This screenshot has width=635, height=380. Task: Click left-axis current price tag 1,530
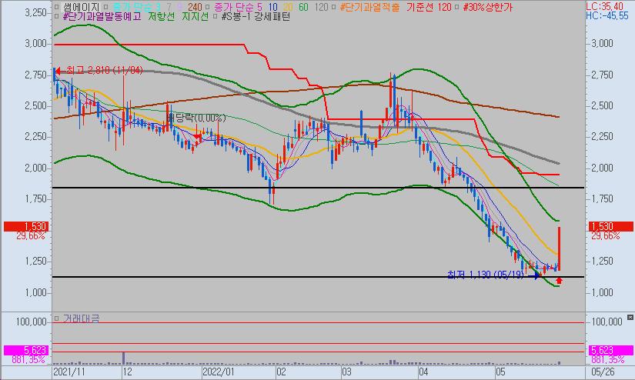point(26,227)
